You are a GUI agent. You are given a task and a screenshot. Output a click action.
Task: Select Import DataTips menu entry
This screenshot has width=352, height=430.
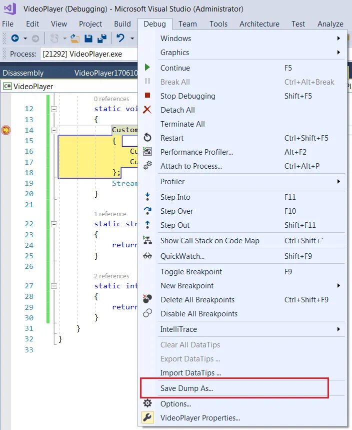[x=242, y=373]
